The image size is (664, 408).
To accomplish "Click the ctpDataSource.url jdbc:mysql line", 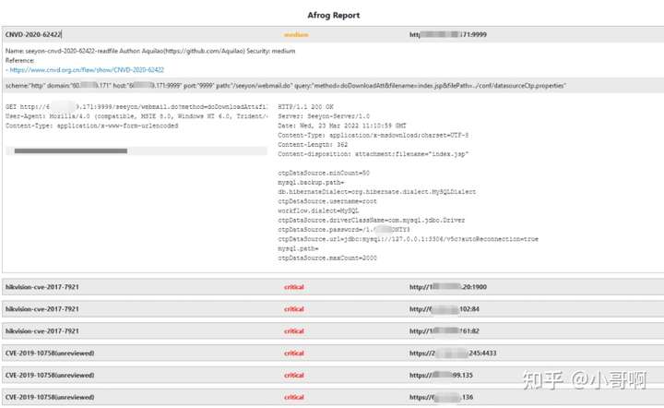I will [409, 239].
